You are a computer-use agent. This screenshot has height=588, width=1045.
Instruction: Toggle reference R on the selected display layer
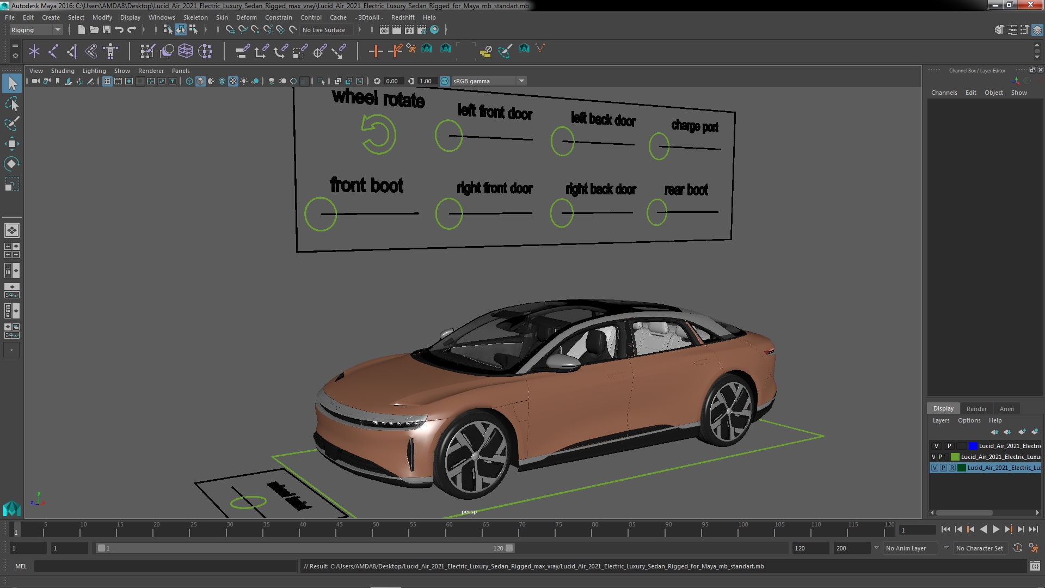coord(952,468)
